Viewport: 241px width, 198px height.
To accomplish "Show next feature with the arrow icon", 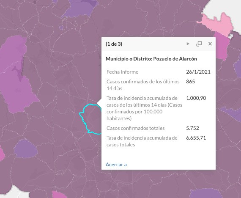I will point(188,44).
